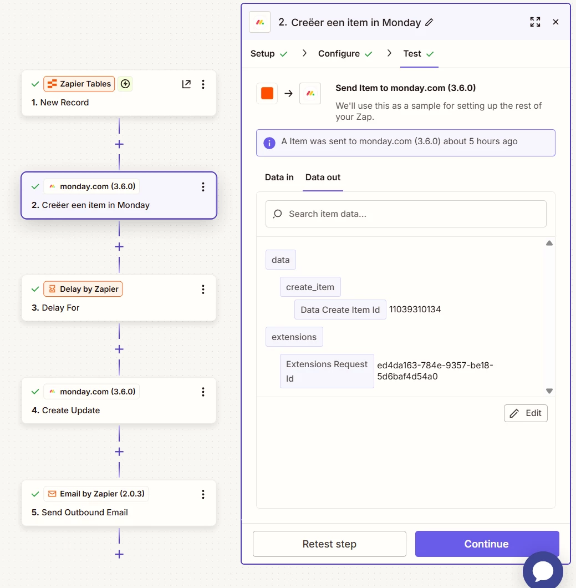Collapse the create_item node
This screenshot has height=588, width=576.
click(x=310, y=287)
